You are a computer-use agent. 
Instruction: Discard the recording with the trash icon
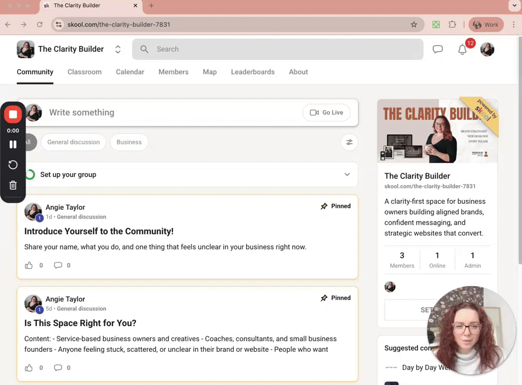click(x=13, y=185)
